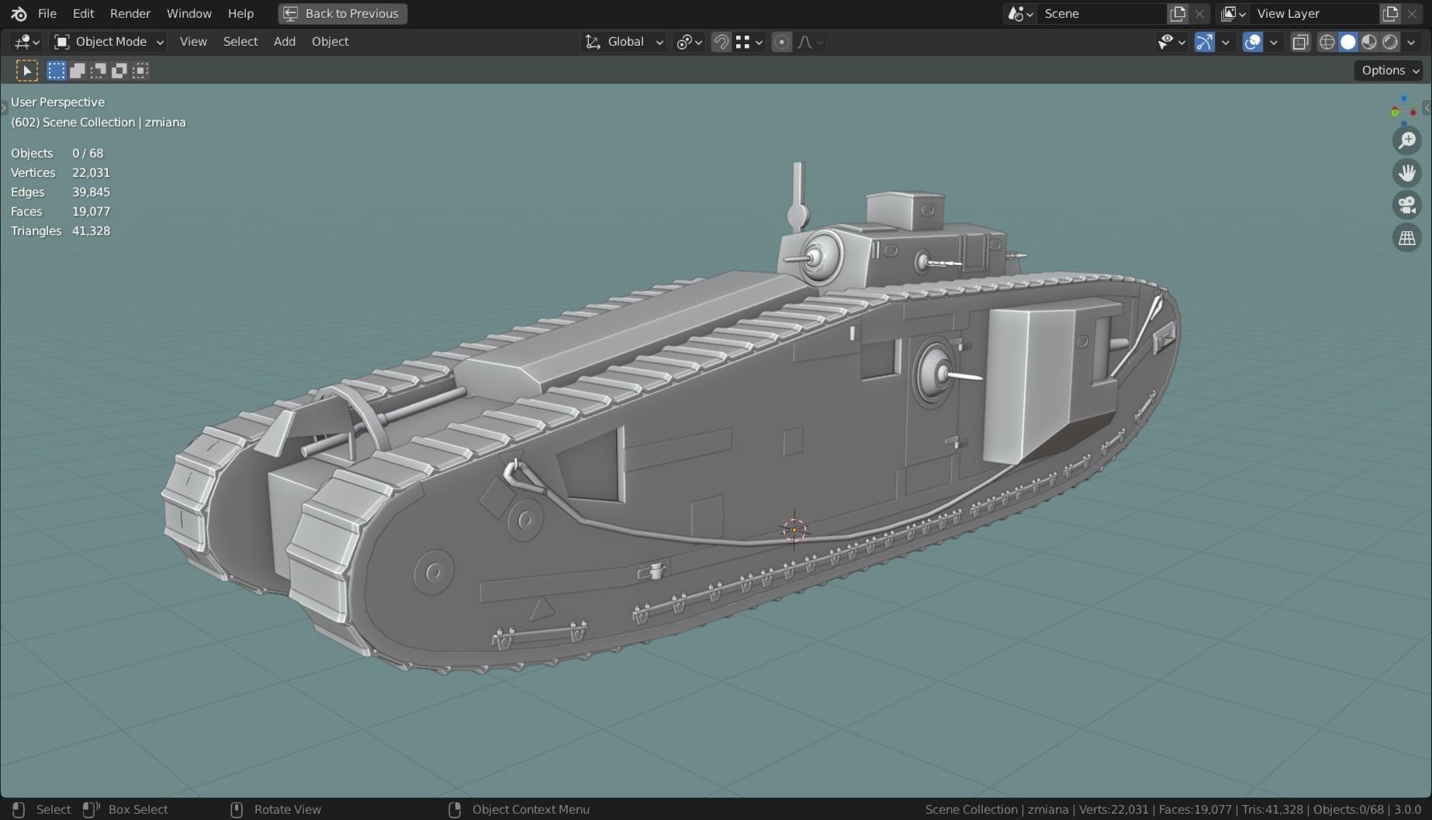The height and width of the screenshot is (820, 1432).
Task: Open the shading options dropdown arrow
Action: point(1411,42)
